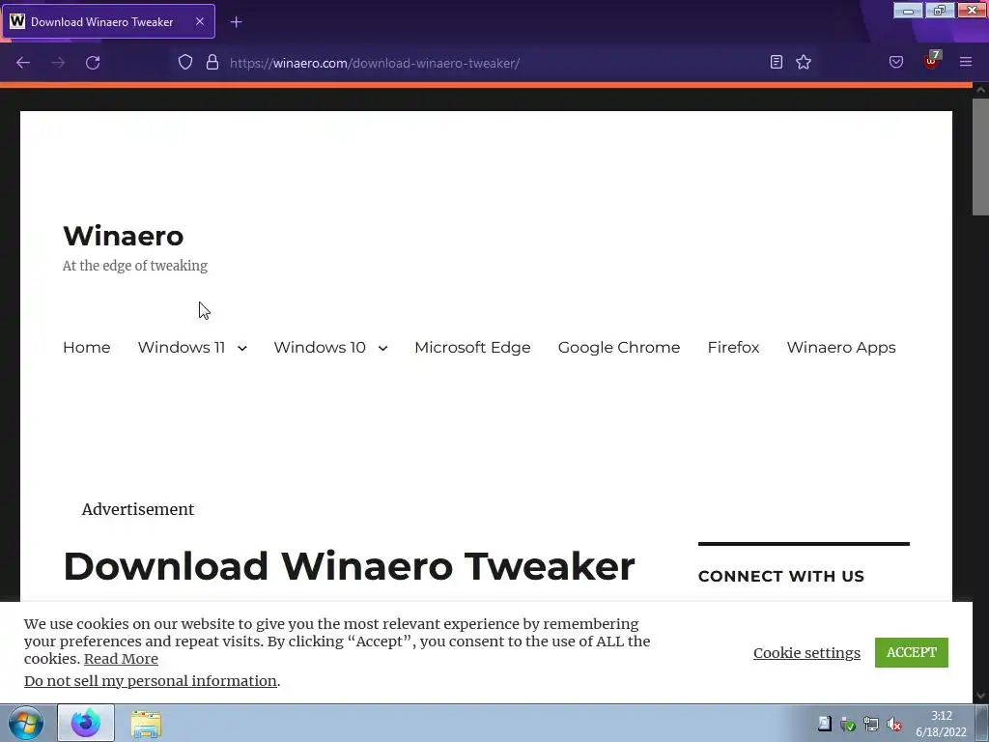Toggle reader view icon in address bar
The height and width of the screenshot is (742, 989).
click(x=777, y=62)
